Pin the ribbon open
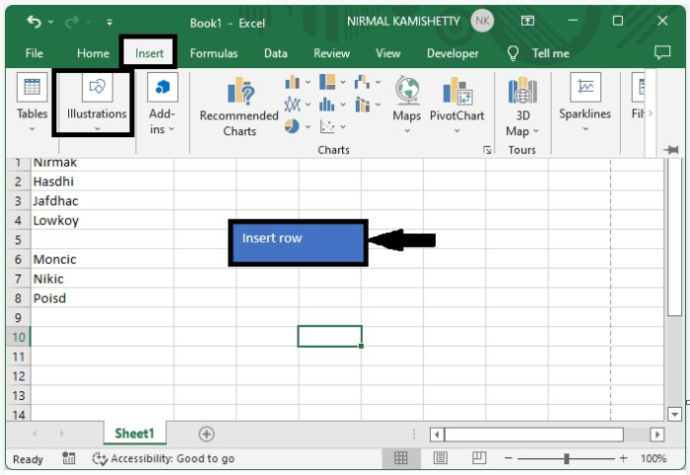The height and width of the screenshot is (475, 690). 671,150
